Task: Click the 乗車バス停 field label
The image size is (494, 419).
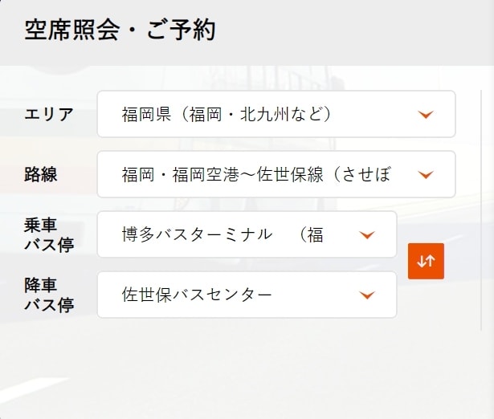Action: tap(49, 234)
